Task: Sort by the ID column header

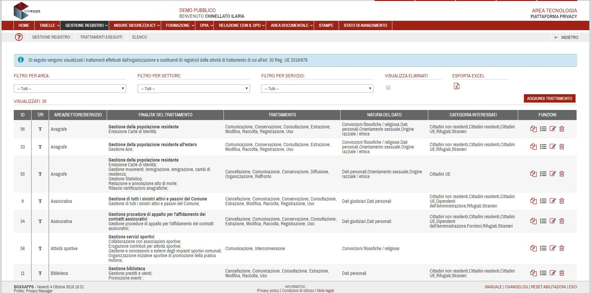Action: tap(22, 115)
